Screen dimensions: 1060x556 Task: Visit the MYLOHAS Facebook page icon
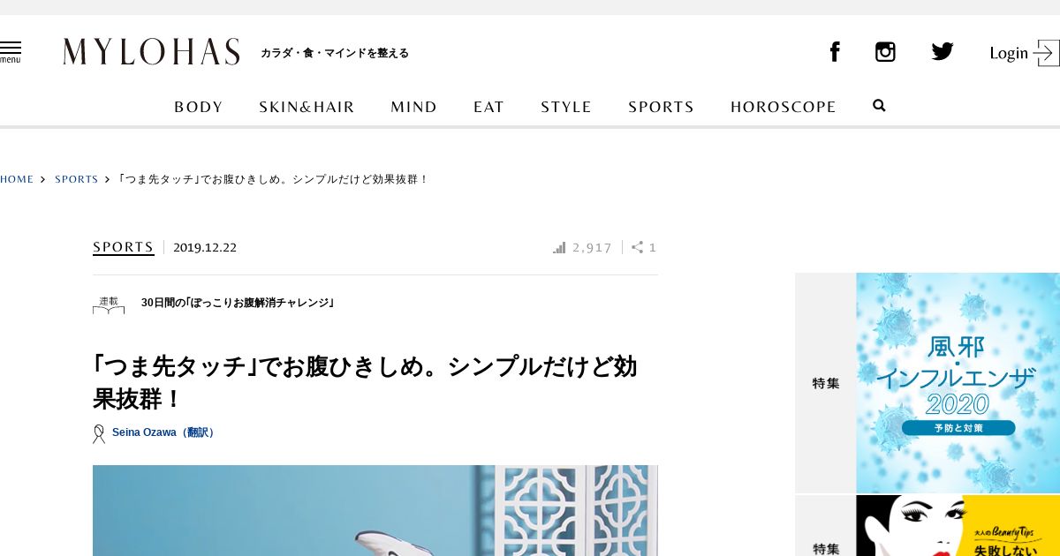(x=834, y=52)
